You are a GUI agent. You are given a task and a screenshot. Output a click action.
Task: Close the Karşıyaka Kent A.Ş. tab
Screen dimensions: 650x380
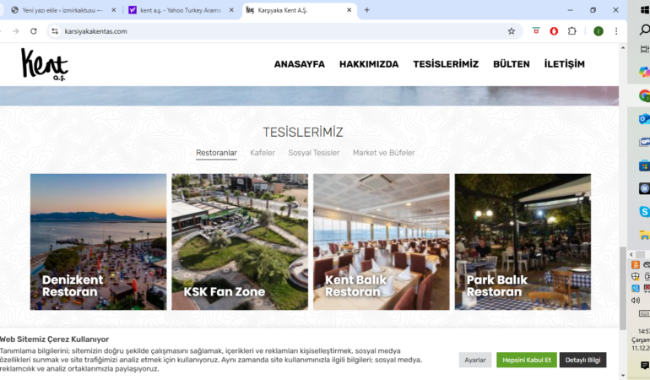[349, 10]
